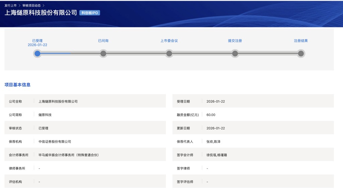The width and height of the screenshot is (343, 194).
Task: Click the blue progress bar between timeline nodes
Action: tap(55, 53)
